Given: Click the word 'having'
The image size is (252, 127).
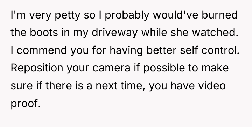Looking at the screenshot, I should (x=126, y=51).
